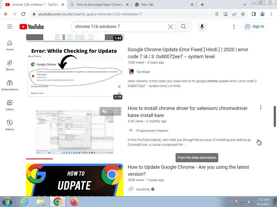This screenshot has height=207, width=277.
Task: Select the TechNabi video description text
Action: pyautogui.click(x=192, y=84)
